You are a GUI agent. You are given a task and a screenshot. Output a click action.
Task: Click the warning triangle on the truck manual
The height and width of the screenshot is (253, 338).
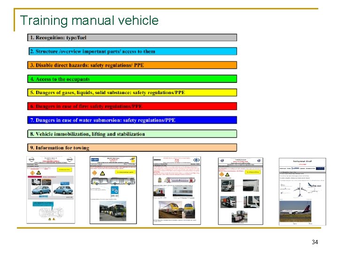tap(227, 174)
